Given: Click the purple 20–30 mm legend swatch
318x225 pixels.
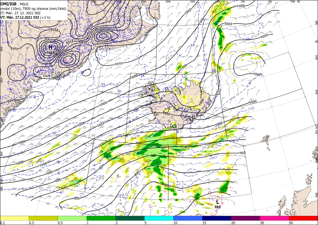Looking at the screenshot, I should [245, 218].
